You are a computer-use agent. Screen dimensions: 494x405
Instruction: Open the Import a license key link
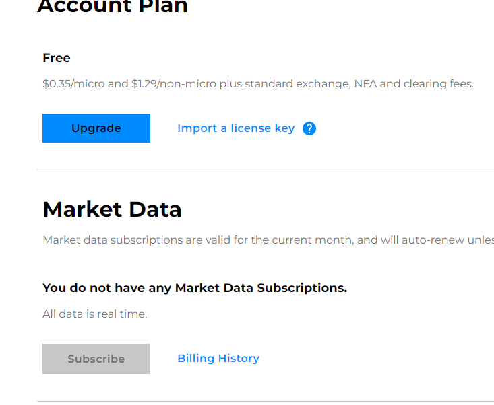(236, 128)
